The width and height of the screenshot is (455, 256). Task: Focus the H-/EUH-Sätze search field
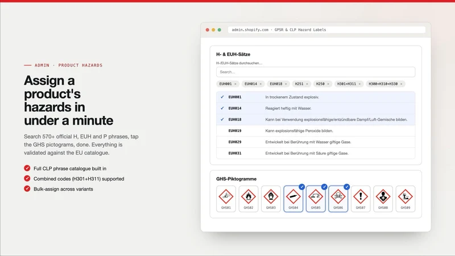coord(316,72)
